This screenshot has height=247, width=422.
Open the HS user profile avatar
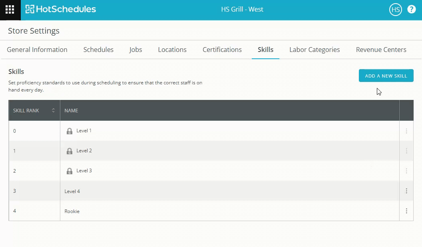pyautogui.click(x=395, y=10)
